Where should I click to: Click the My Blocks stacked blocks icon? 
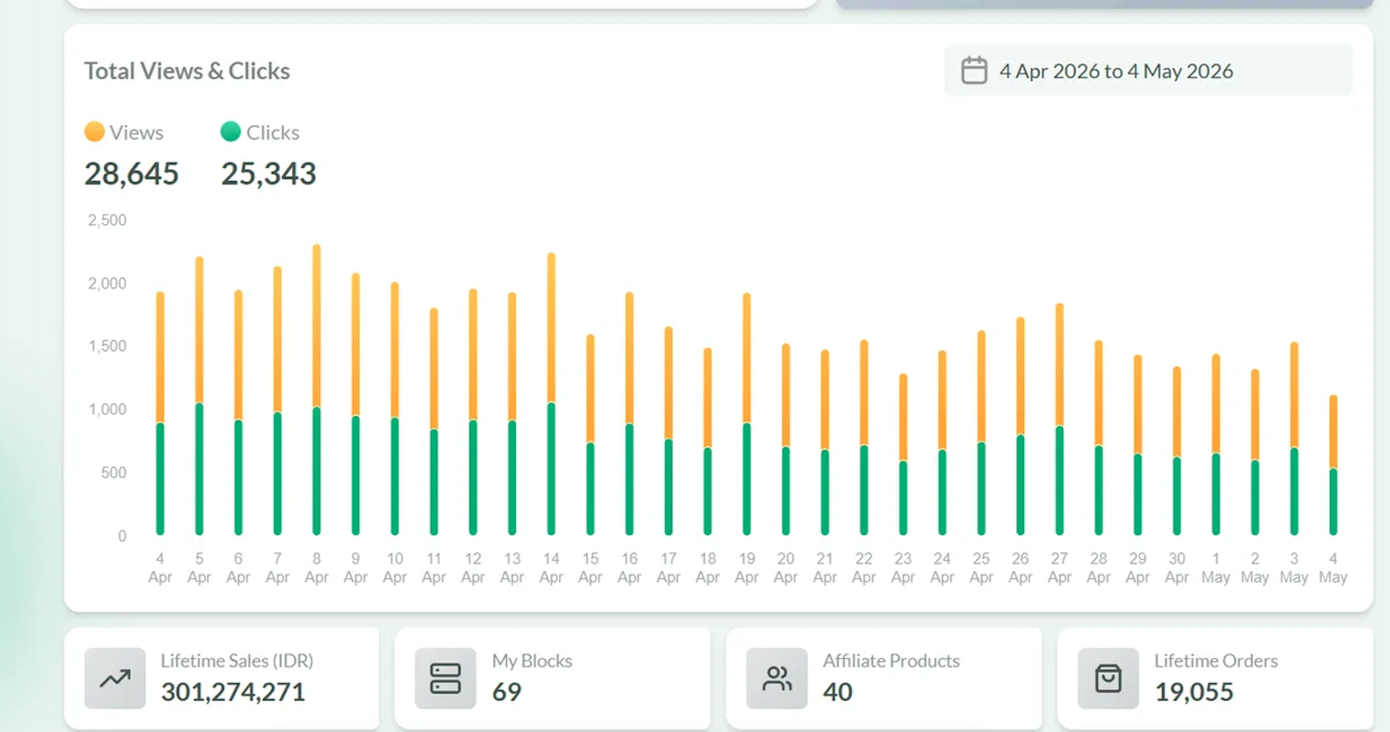446,678
